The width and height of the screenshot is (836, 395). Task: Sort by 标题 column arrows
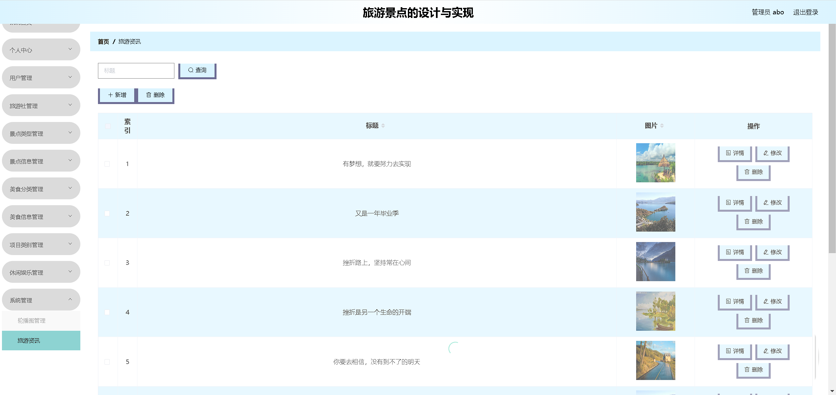[383, 126]
